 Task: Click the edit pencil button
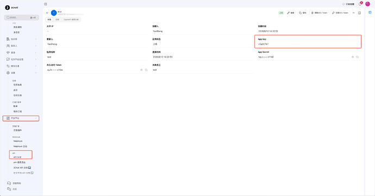[x=291, y=13]
